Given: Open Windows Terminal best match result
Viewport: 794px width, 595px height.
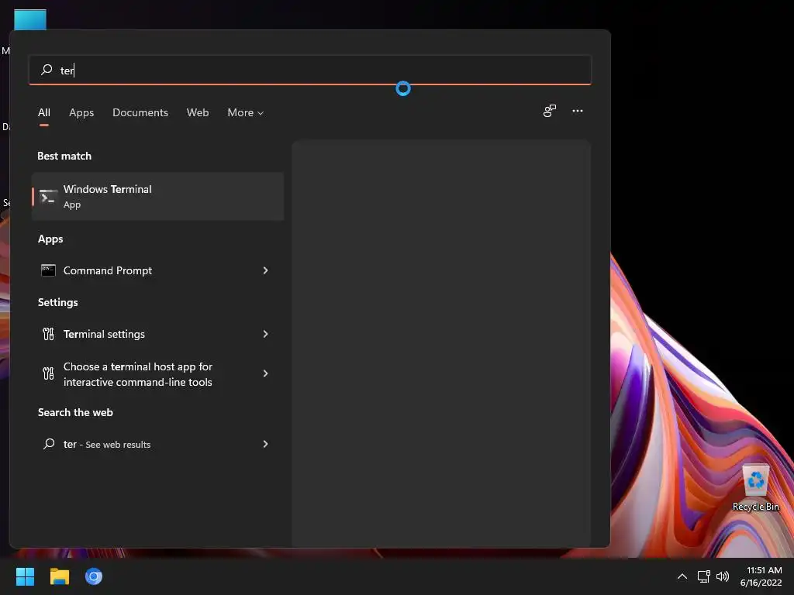Looking at the screenshot, I should coord(157,196).
